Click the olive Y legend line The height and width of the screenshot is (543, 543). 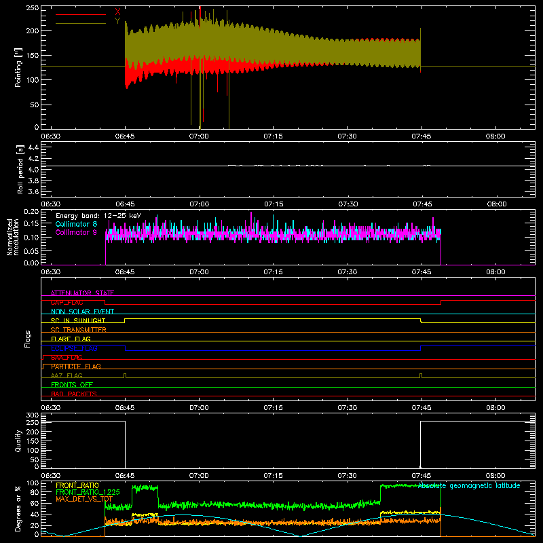point(81,23)
